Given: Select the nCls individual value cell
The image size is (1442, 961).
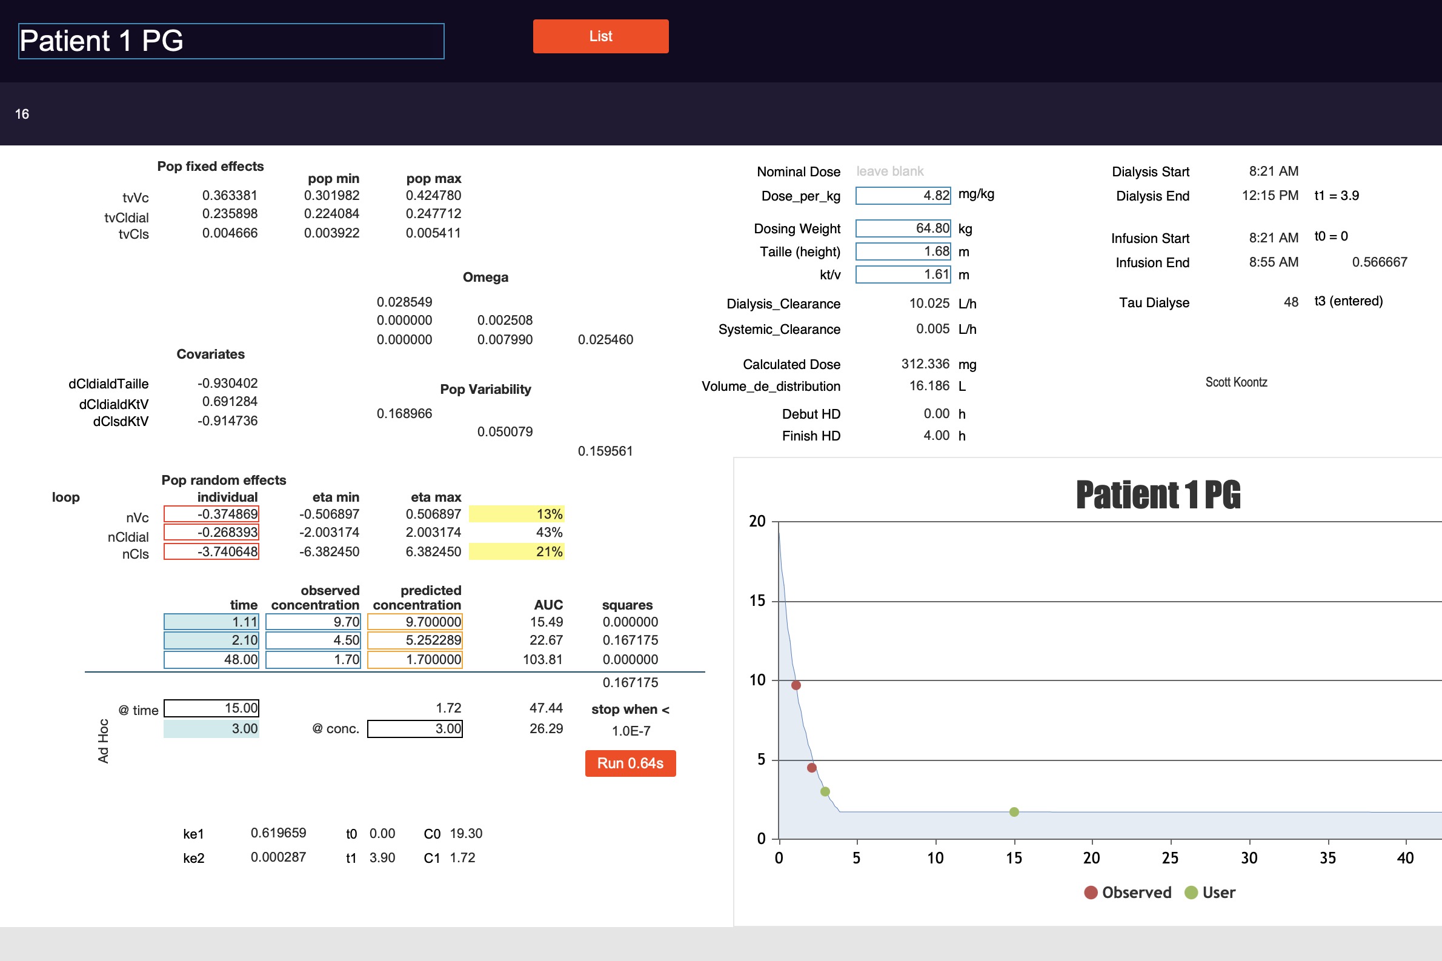Looking at the screenshot, I should tap(211, 551).
